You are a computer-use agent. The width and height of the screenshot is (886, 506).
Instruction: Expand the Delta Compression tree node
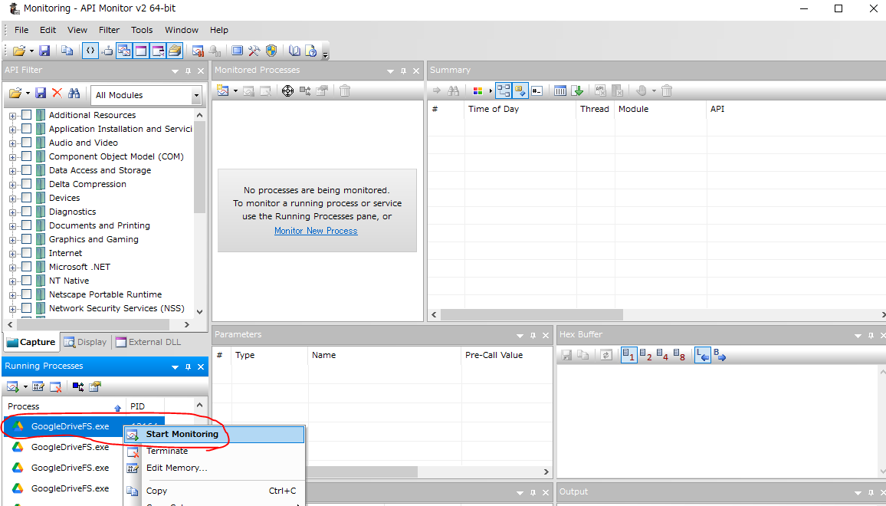tap(12, 185)
